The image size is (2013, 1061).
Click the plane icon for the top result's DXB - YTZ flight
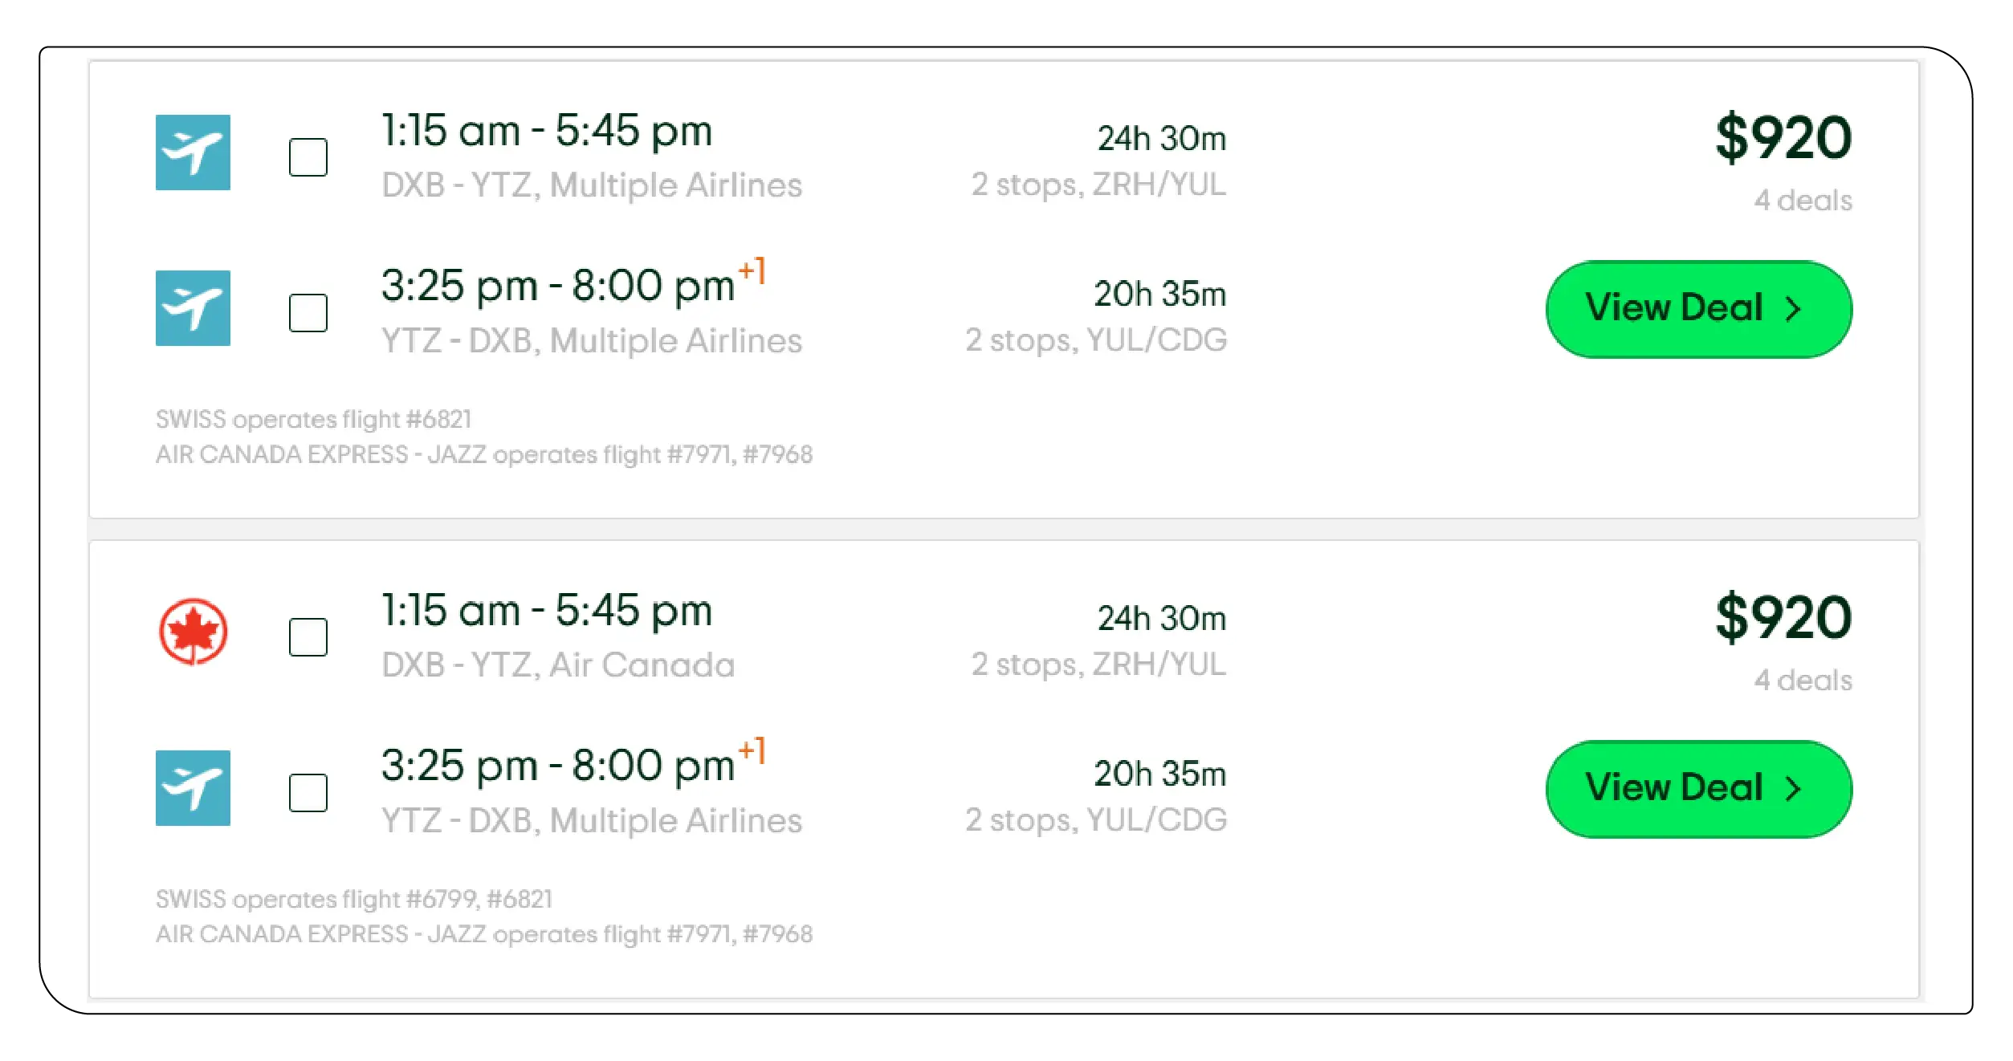point(193,152)
